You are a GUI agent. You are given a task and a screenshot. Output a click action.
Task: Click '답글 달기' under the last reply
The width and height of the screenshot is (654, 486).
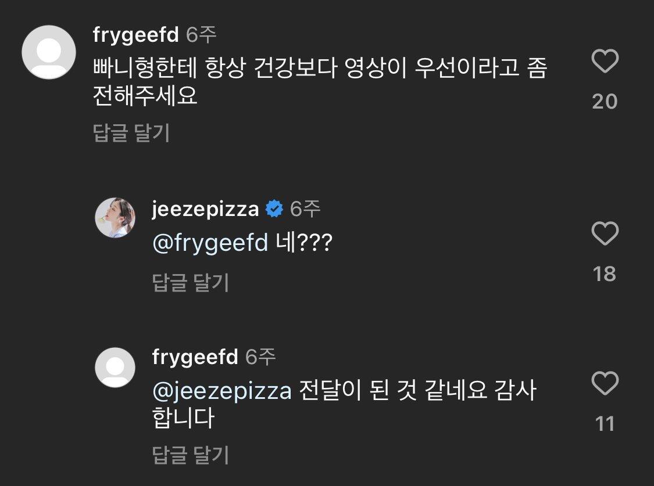click(x=191, y=455)
